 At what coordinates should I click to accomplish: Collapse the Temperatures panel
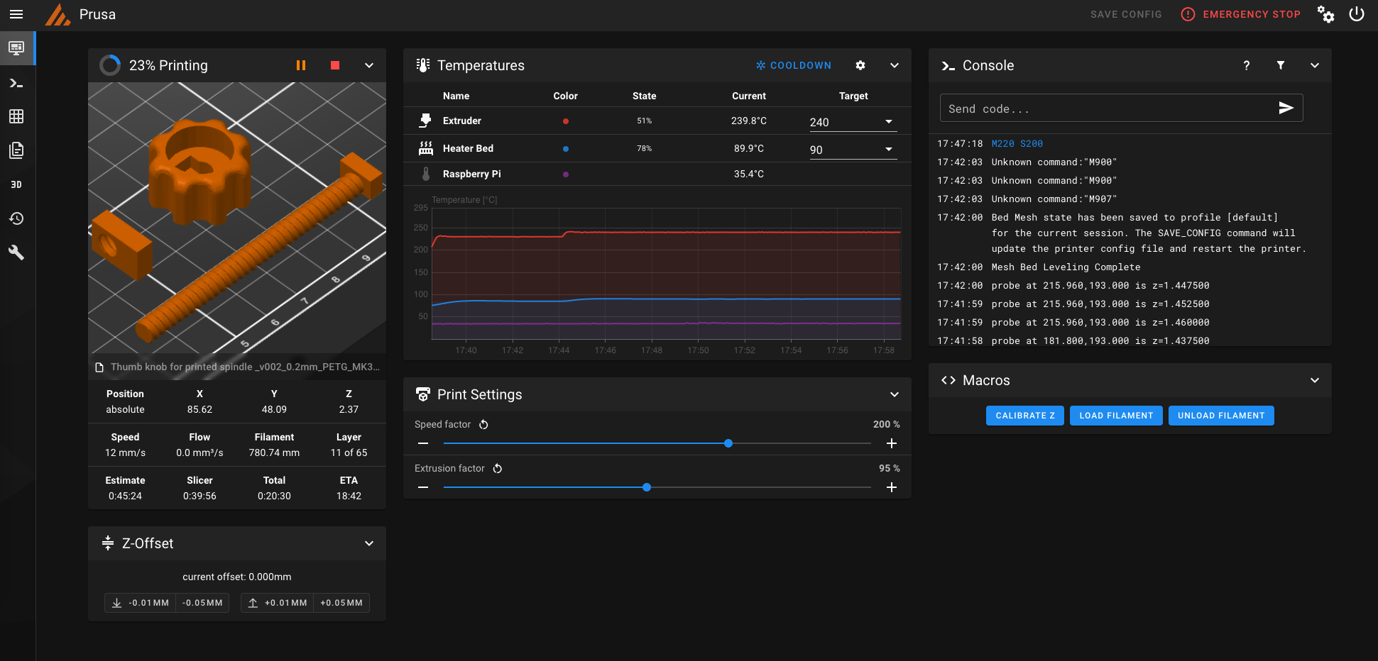click(895, 65)
